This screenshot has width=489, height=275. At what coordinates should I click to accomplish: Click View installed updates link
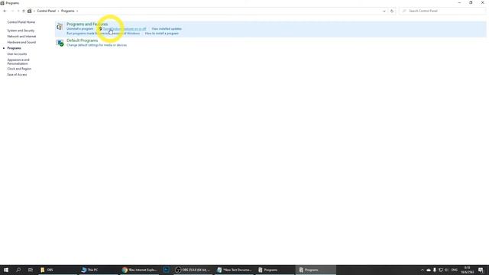(167, 29)
